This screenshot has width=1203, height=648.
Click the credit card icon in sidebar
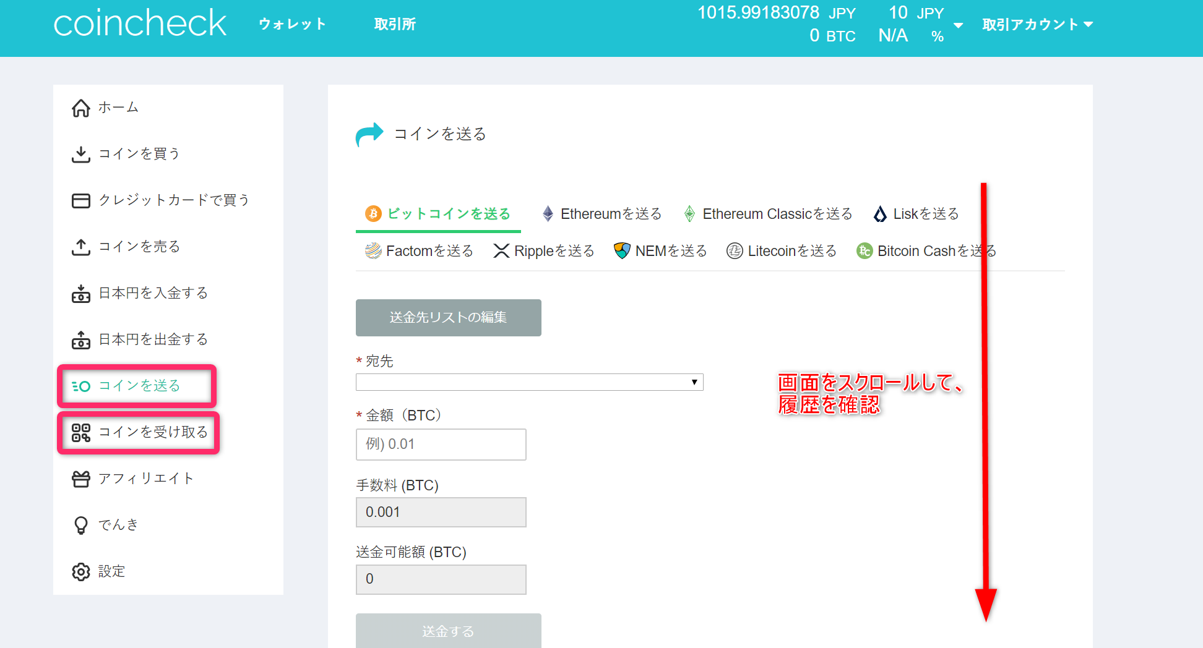click(x=81, y=200)
